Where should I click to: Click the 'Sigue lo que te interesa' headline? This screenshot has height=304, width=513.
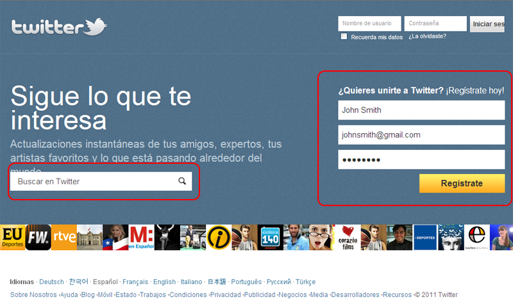tap(101, 108)
